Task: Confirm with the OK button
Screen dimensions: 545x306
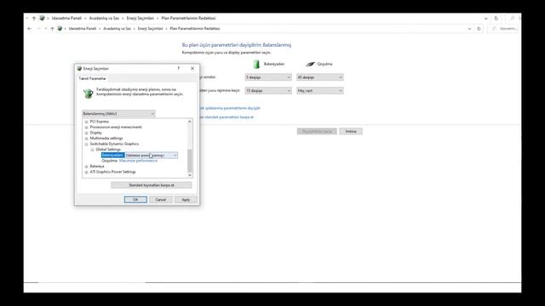Action: tap(135, 200)
